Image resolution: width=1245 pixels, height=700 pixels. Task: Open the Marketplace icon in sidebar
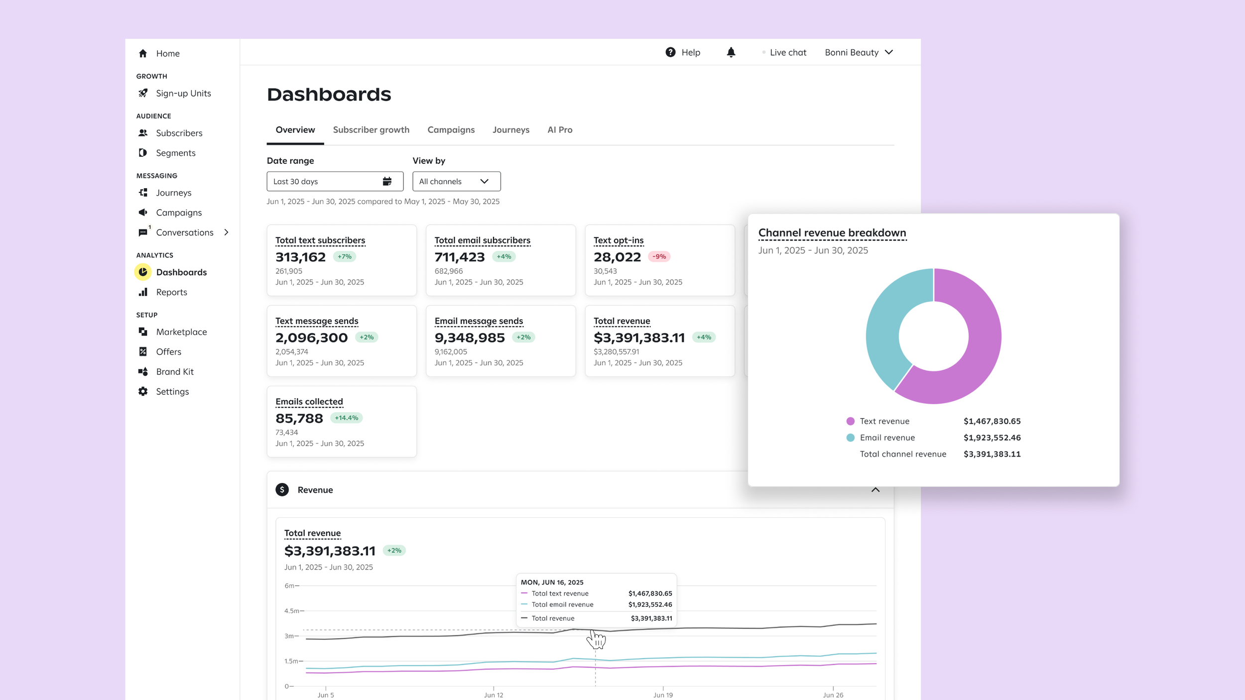[143, 332]
